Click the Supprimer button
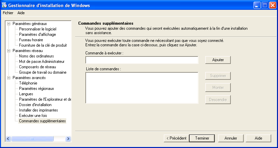The height and width of the screenshot is (148, 278). point(218,76)
